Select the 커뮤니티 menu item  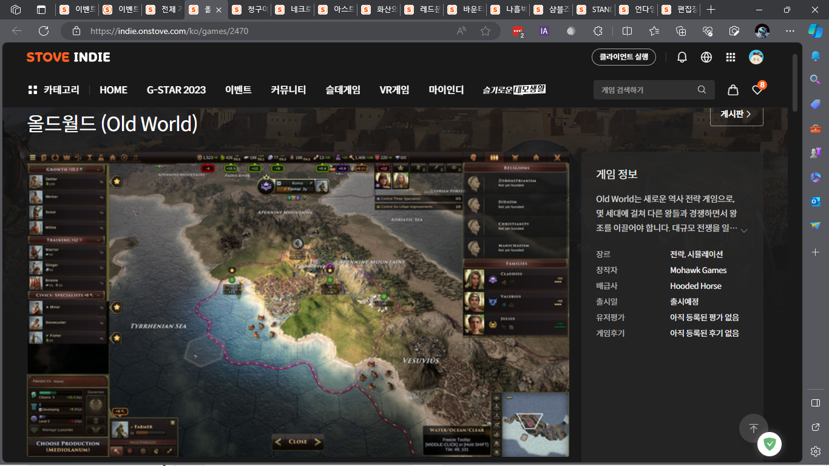click(x=288, y=90)
